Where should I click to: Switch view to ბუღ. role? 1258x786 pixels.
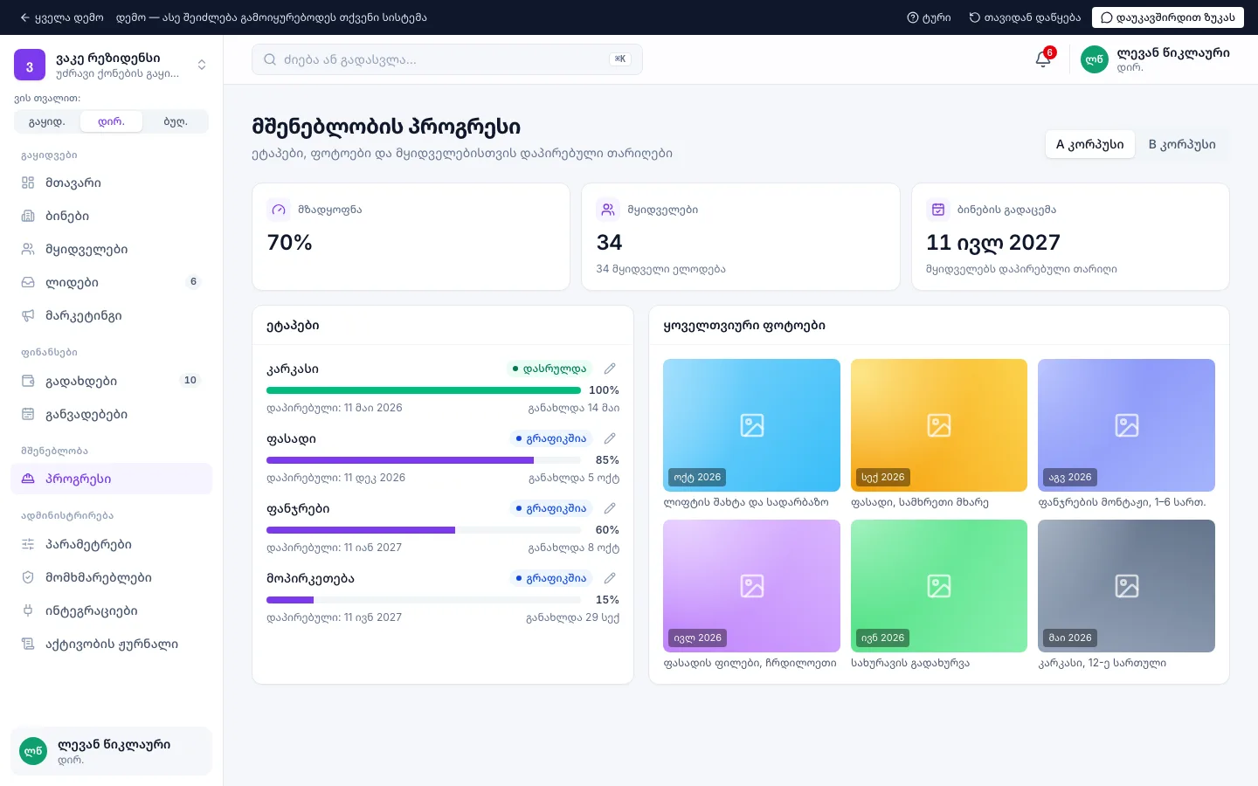(x=176, y=121)
